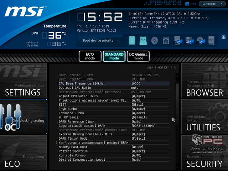The height and width of the screenshot is (171, 228).
Task: Select the floppy drive boot device icon
Action: pyautogui.click(x=166, y=40)
